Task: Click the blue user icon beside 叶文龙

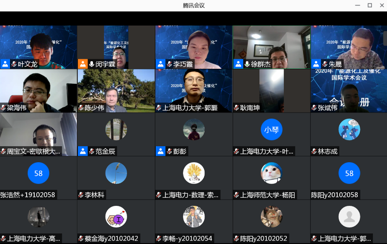Action: [5, 64]
